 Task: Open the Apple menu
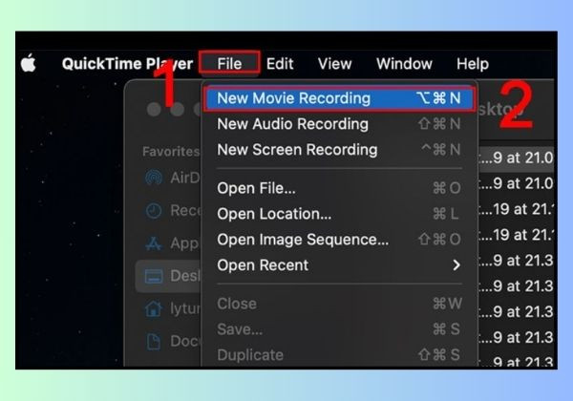[x=29, y=63]
